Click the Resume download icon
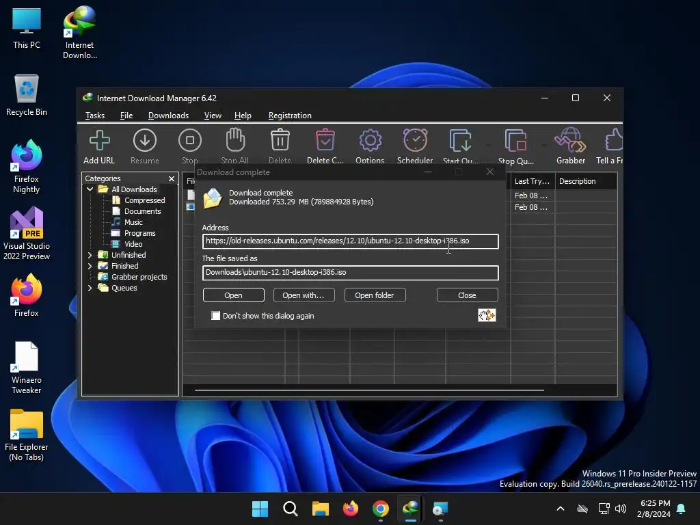This screenshot has width=700, height=525. click(145, 141)
